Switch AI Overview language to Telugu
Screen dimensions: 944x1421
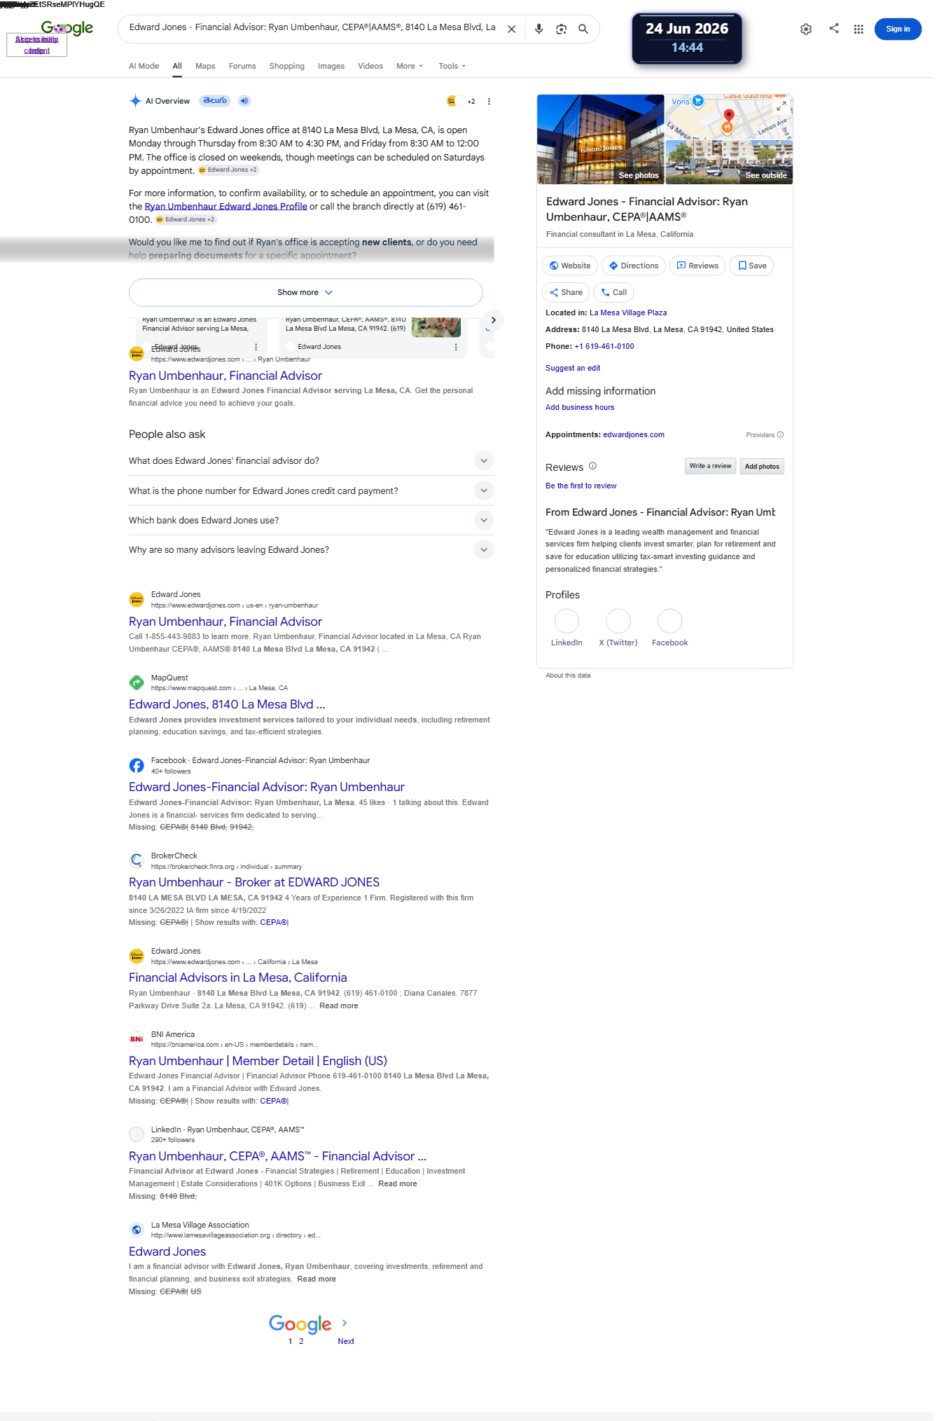click(215, 101)
